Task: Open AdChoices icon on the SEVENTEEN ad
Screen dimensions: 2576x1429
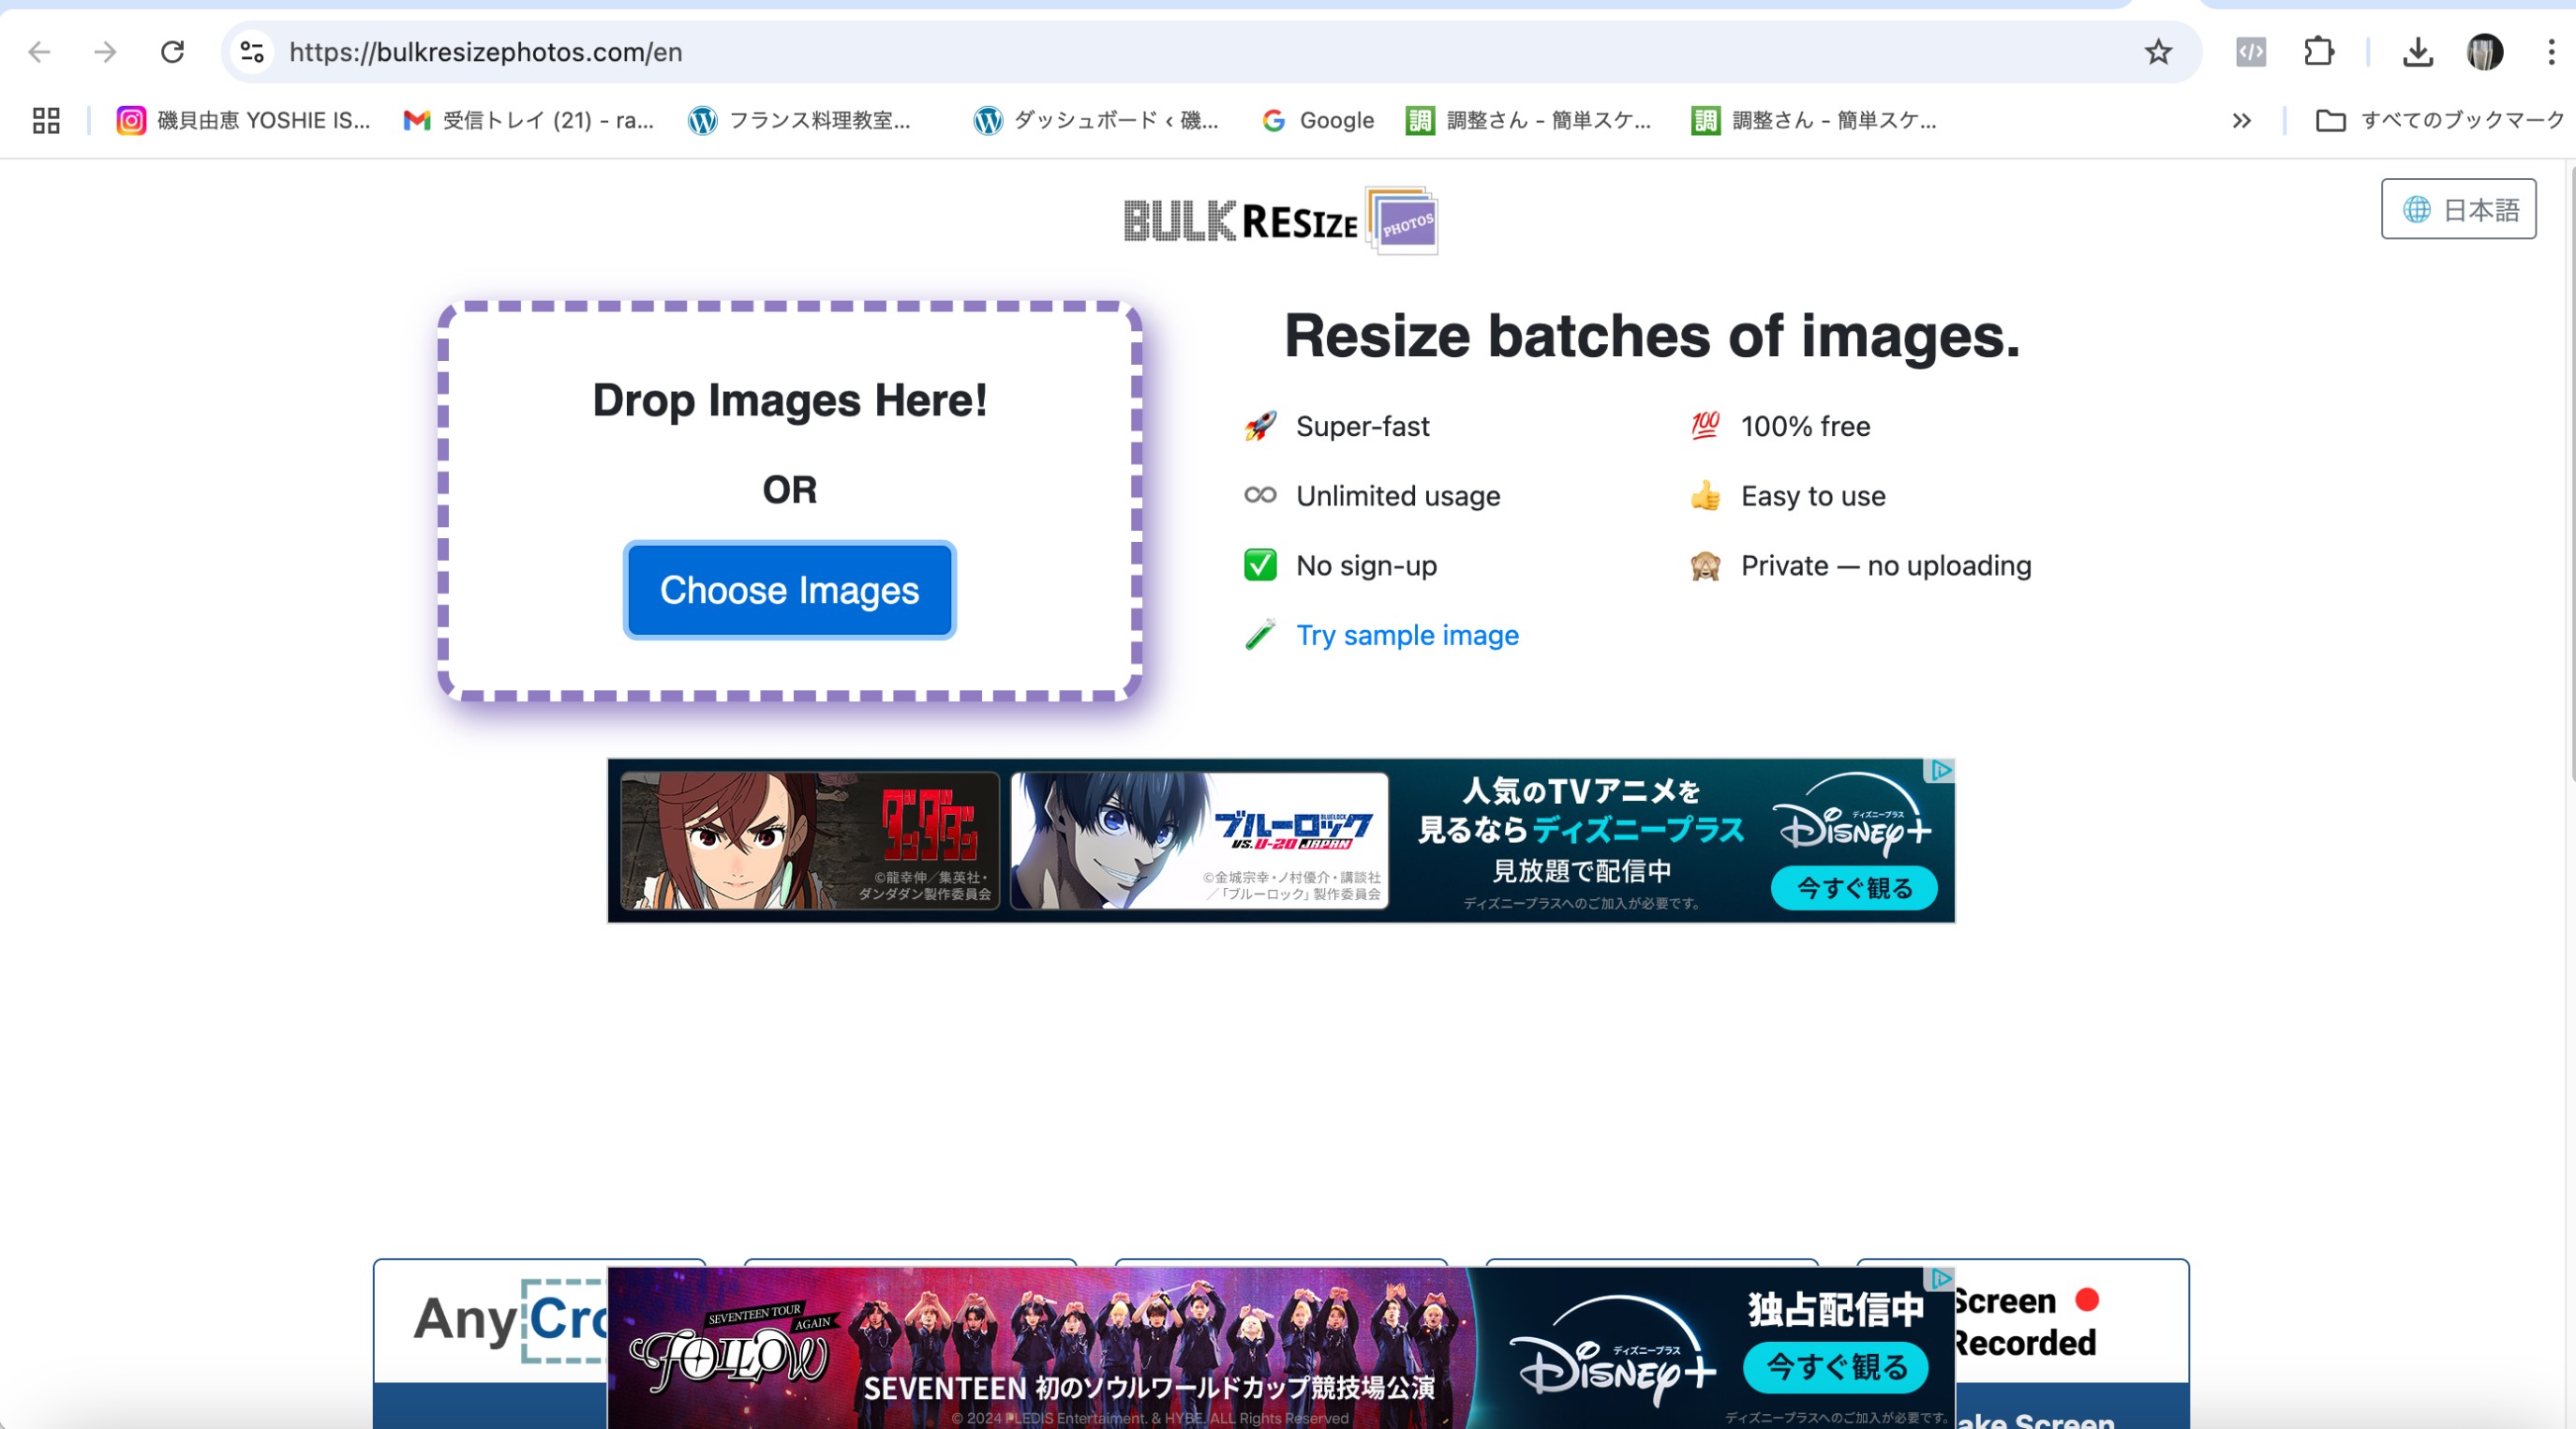Action: pyautogui.click(x=1940, y=1279)
